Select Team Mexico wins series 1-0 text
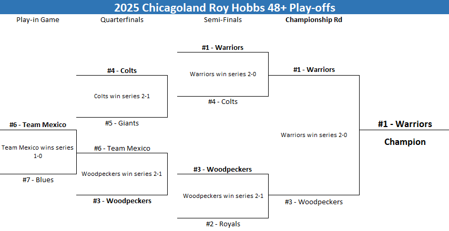Viewport: 449px width, 231px height. pos(38,152)
